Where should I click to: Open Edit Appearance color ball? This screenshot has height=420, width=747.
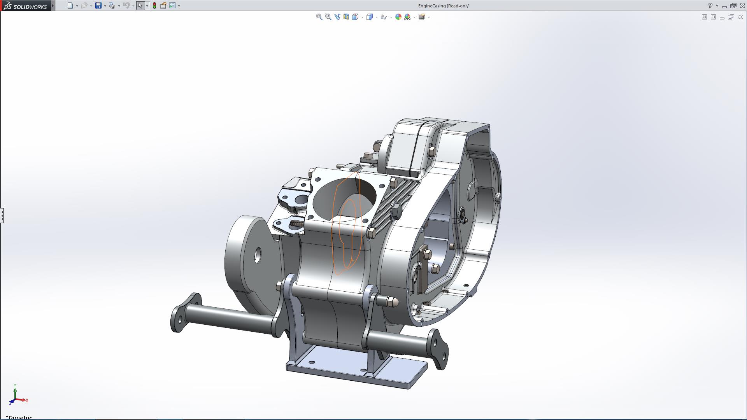coord(398,17)
